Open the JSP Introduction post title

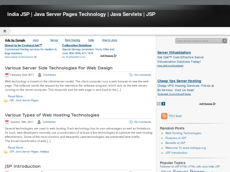click(22, 166)
